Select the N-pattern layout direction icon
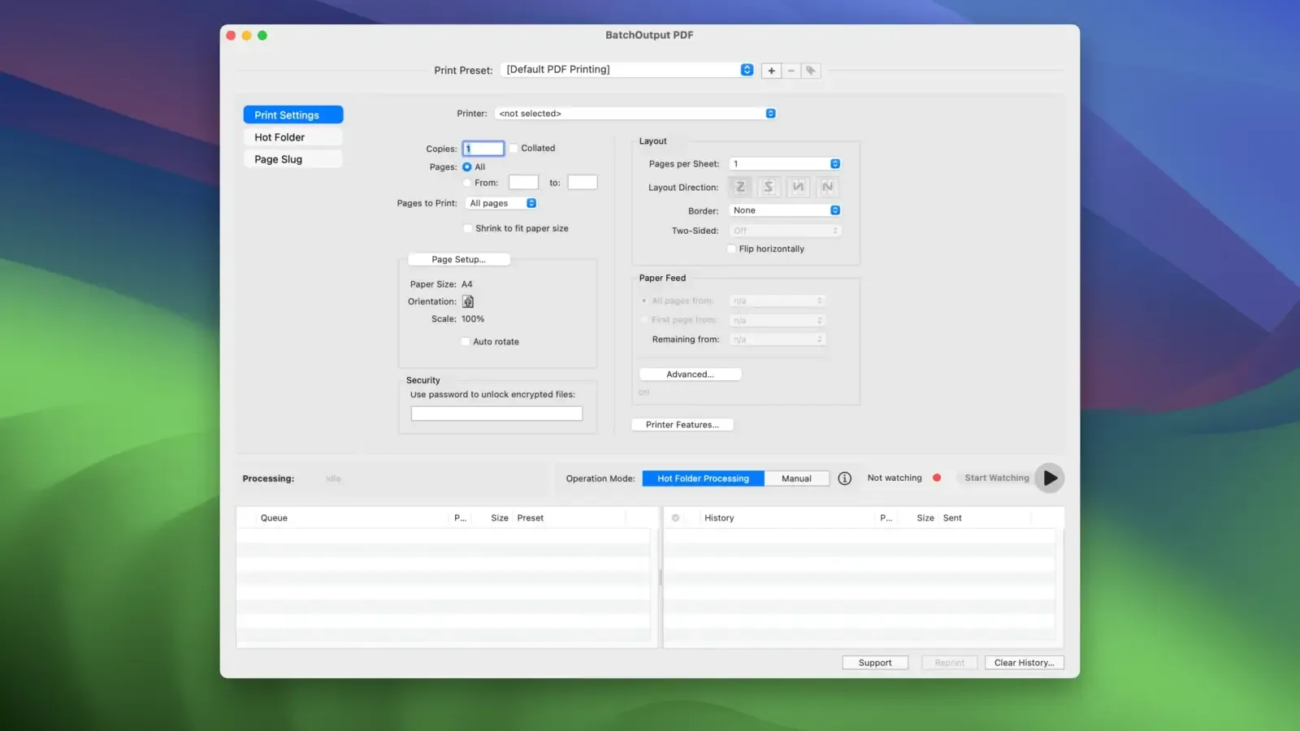Screen dimensions: 1300x731 point(827,187)
